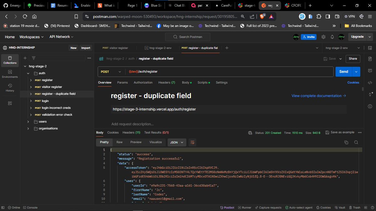Create new collection with the plus icon
This screenshot has height=211, width=376.
coord(25,58)
